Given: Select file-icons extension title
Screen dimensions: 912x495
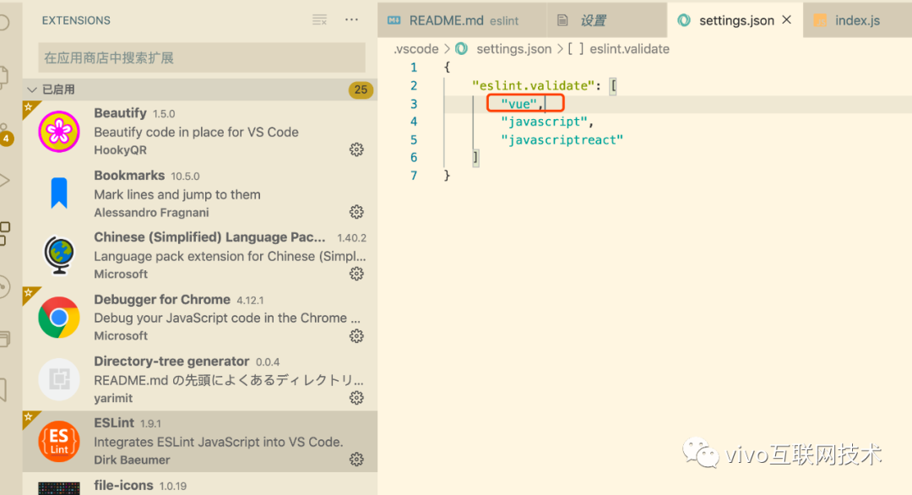Looking at the screenshot, I should coord(124,485).
